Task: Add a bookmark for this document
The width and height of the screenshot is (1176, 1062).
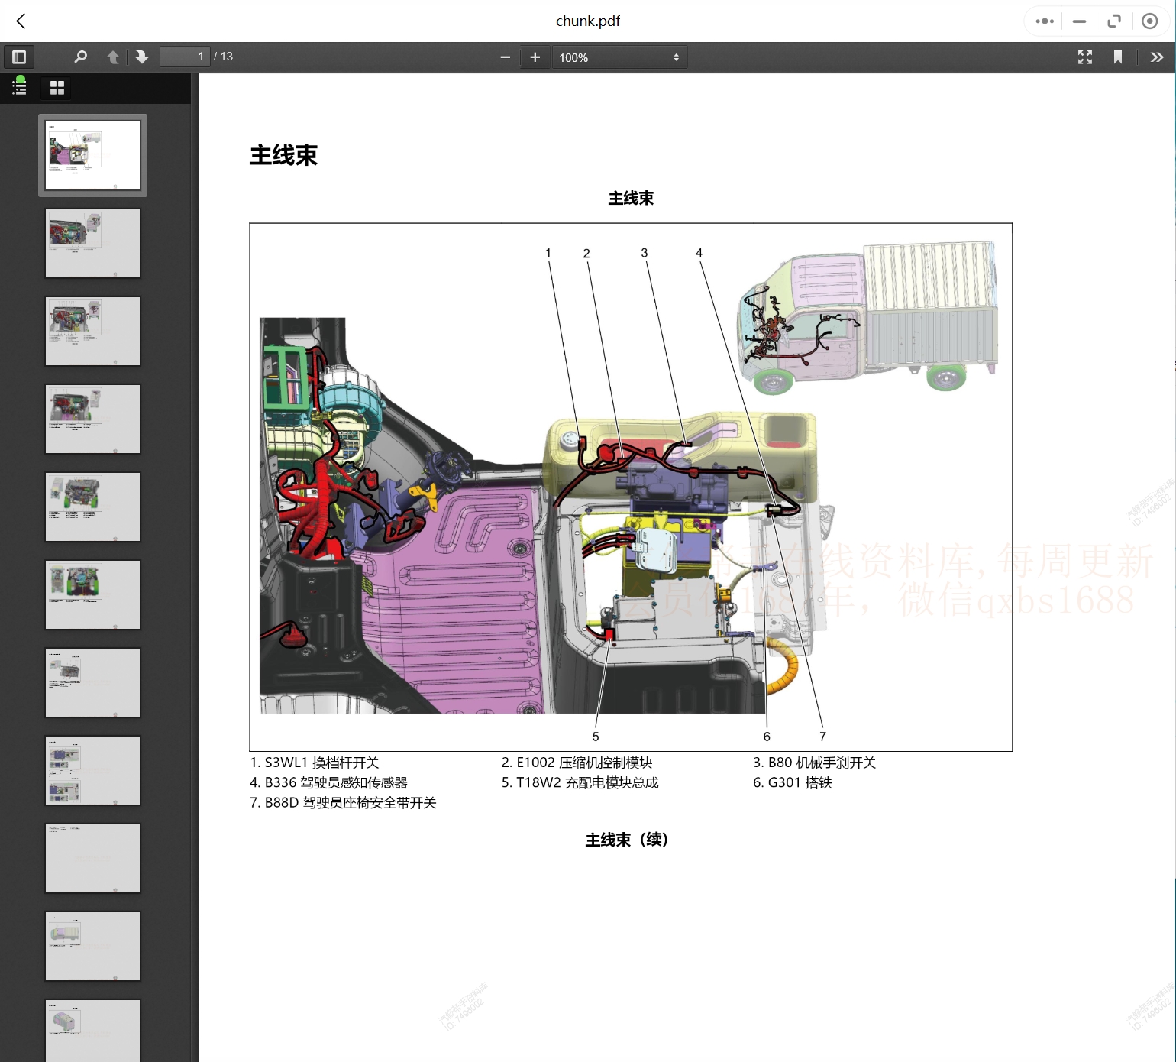Action: [x=1118, y=57]
